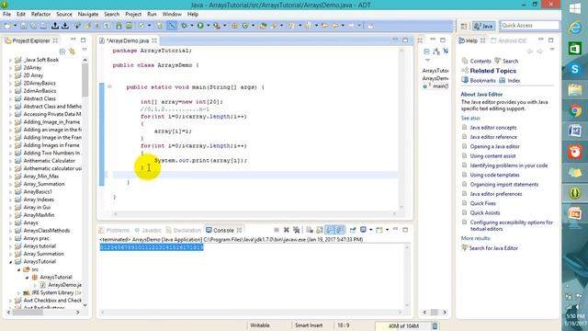Open the Navigate menu
Screen dimensions: 588x331
point(88,15)
